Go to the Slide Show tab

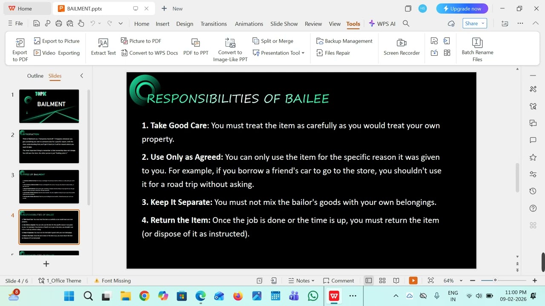coord(284,24)
